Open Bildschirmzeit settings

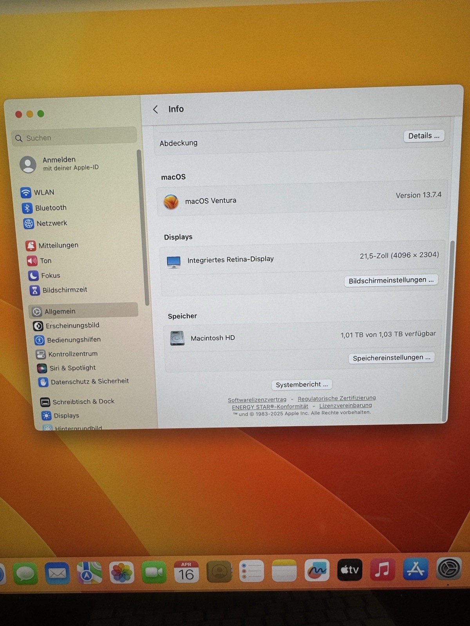click(x=58, y=290)
